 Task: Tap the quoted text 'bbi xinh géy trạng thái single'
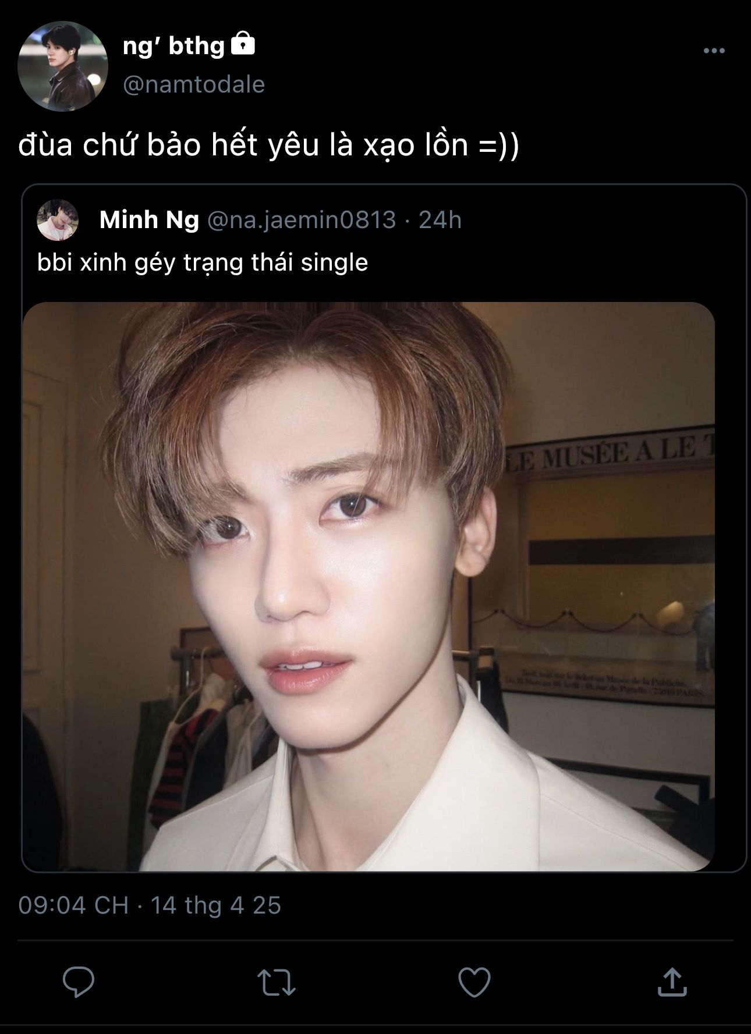(203, 262)
